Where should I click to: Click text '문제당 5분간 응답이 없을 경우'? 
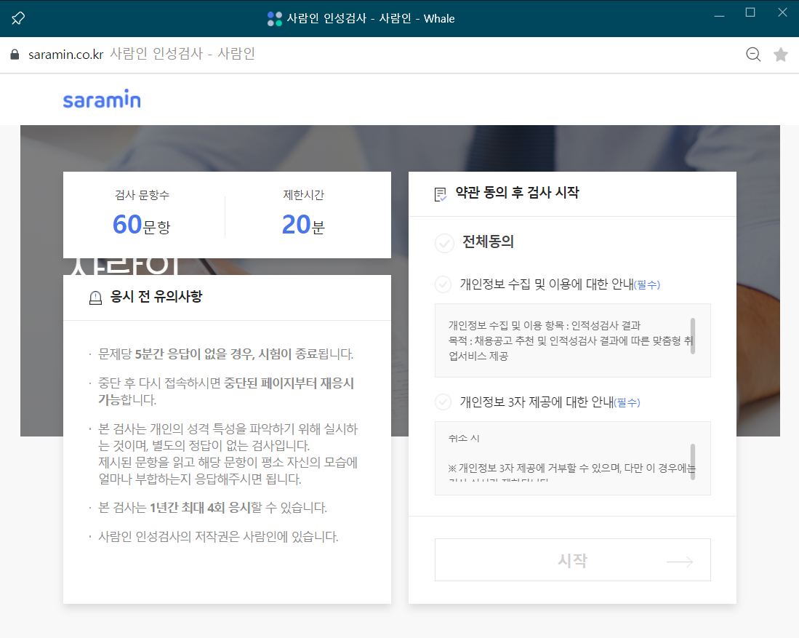177,354
